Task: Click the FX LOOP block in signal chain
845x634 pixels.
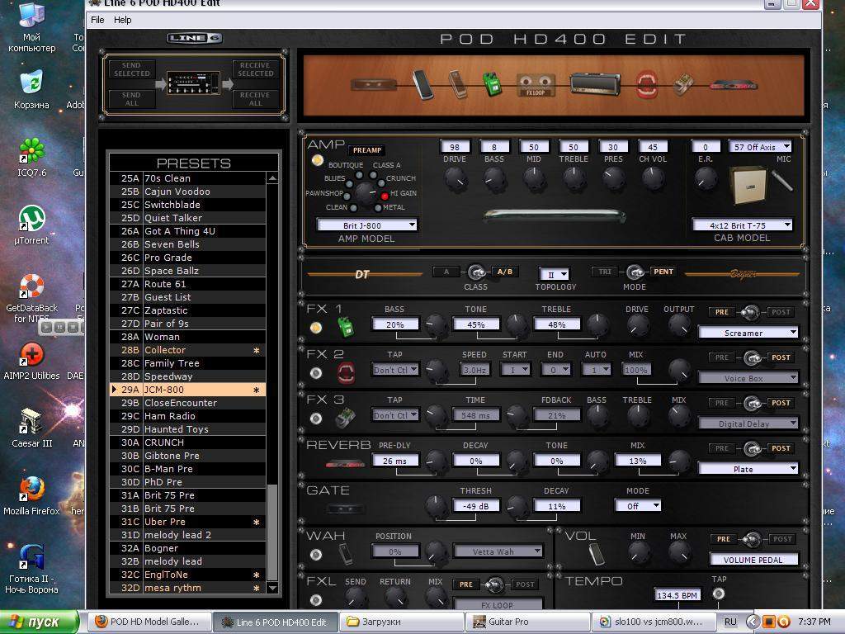Action: 535,84
